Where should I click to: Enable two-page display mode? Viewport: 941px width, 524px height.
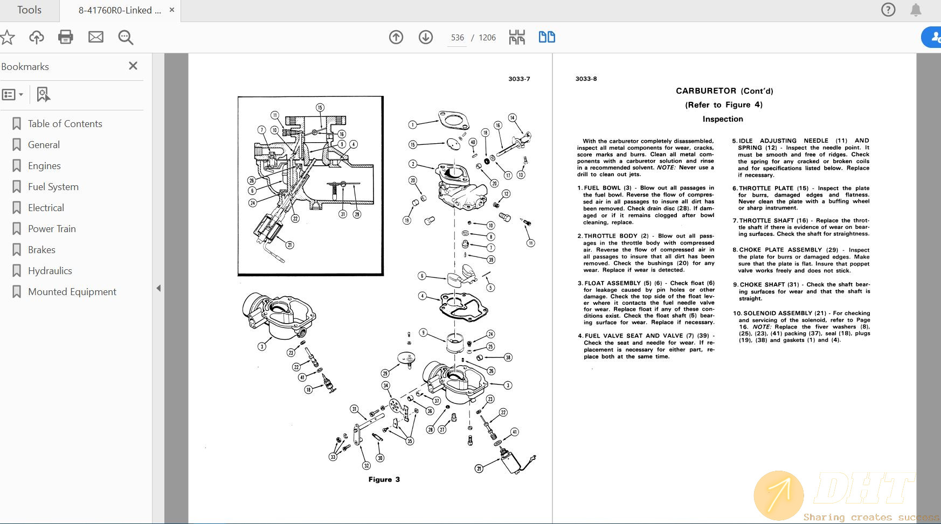(x=546, y=37)
